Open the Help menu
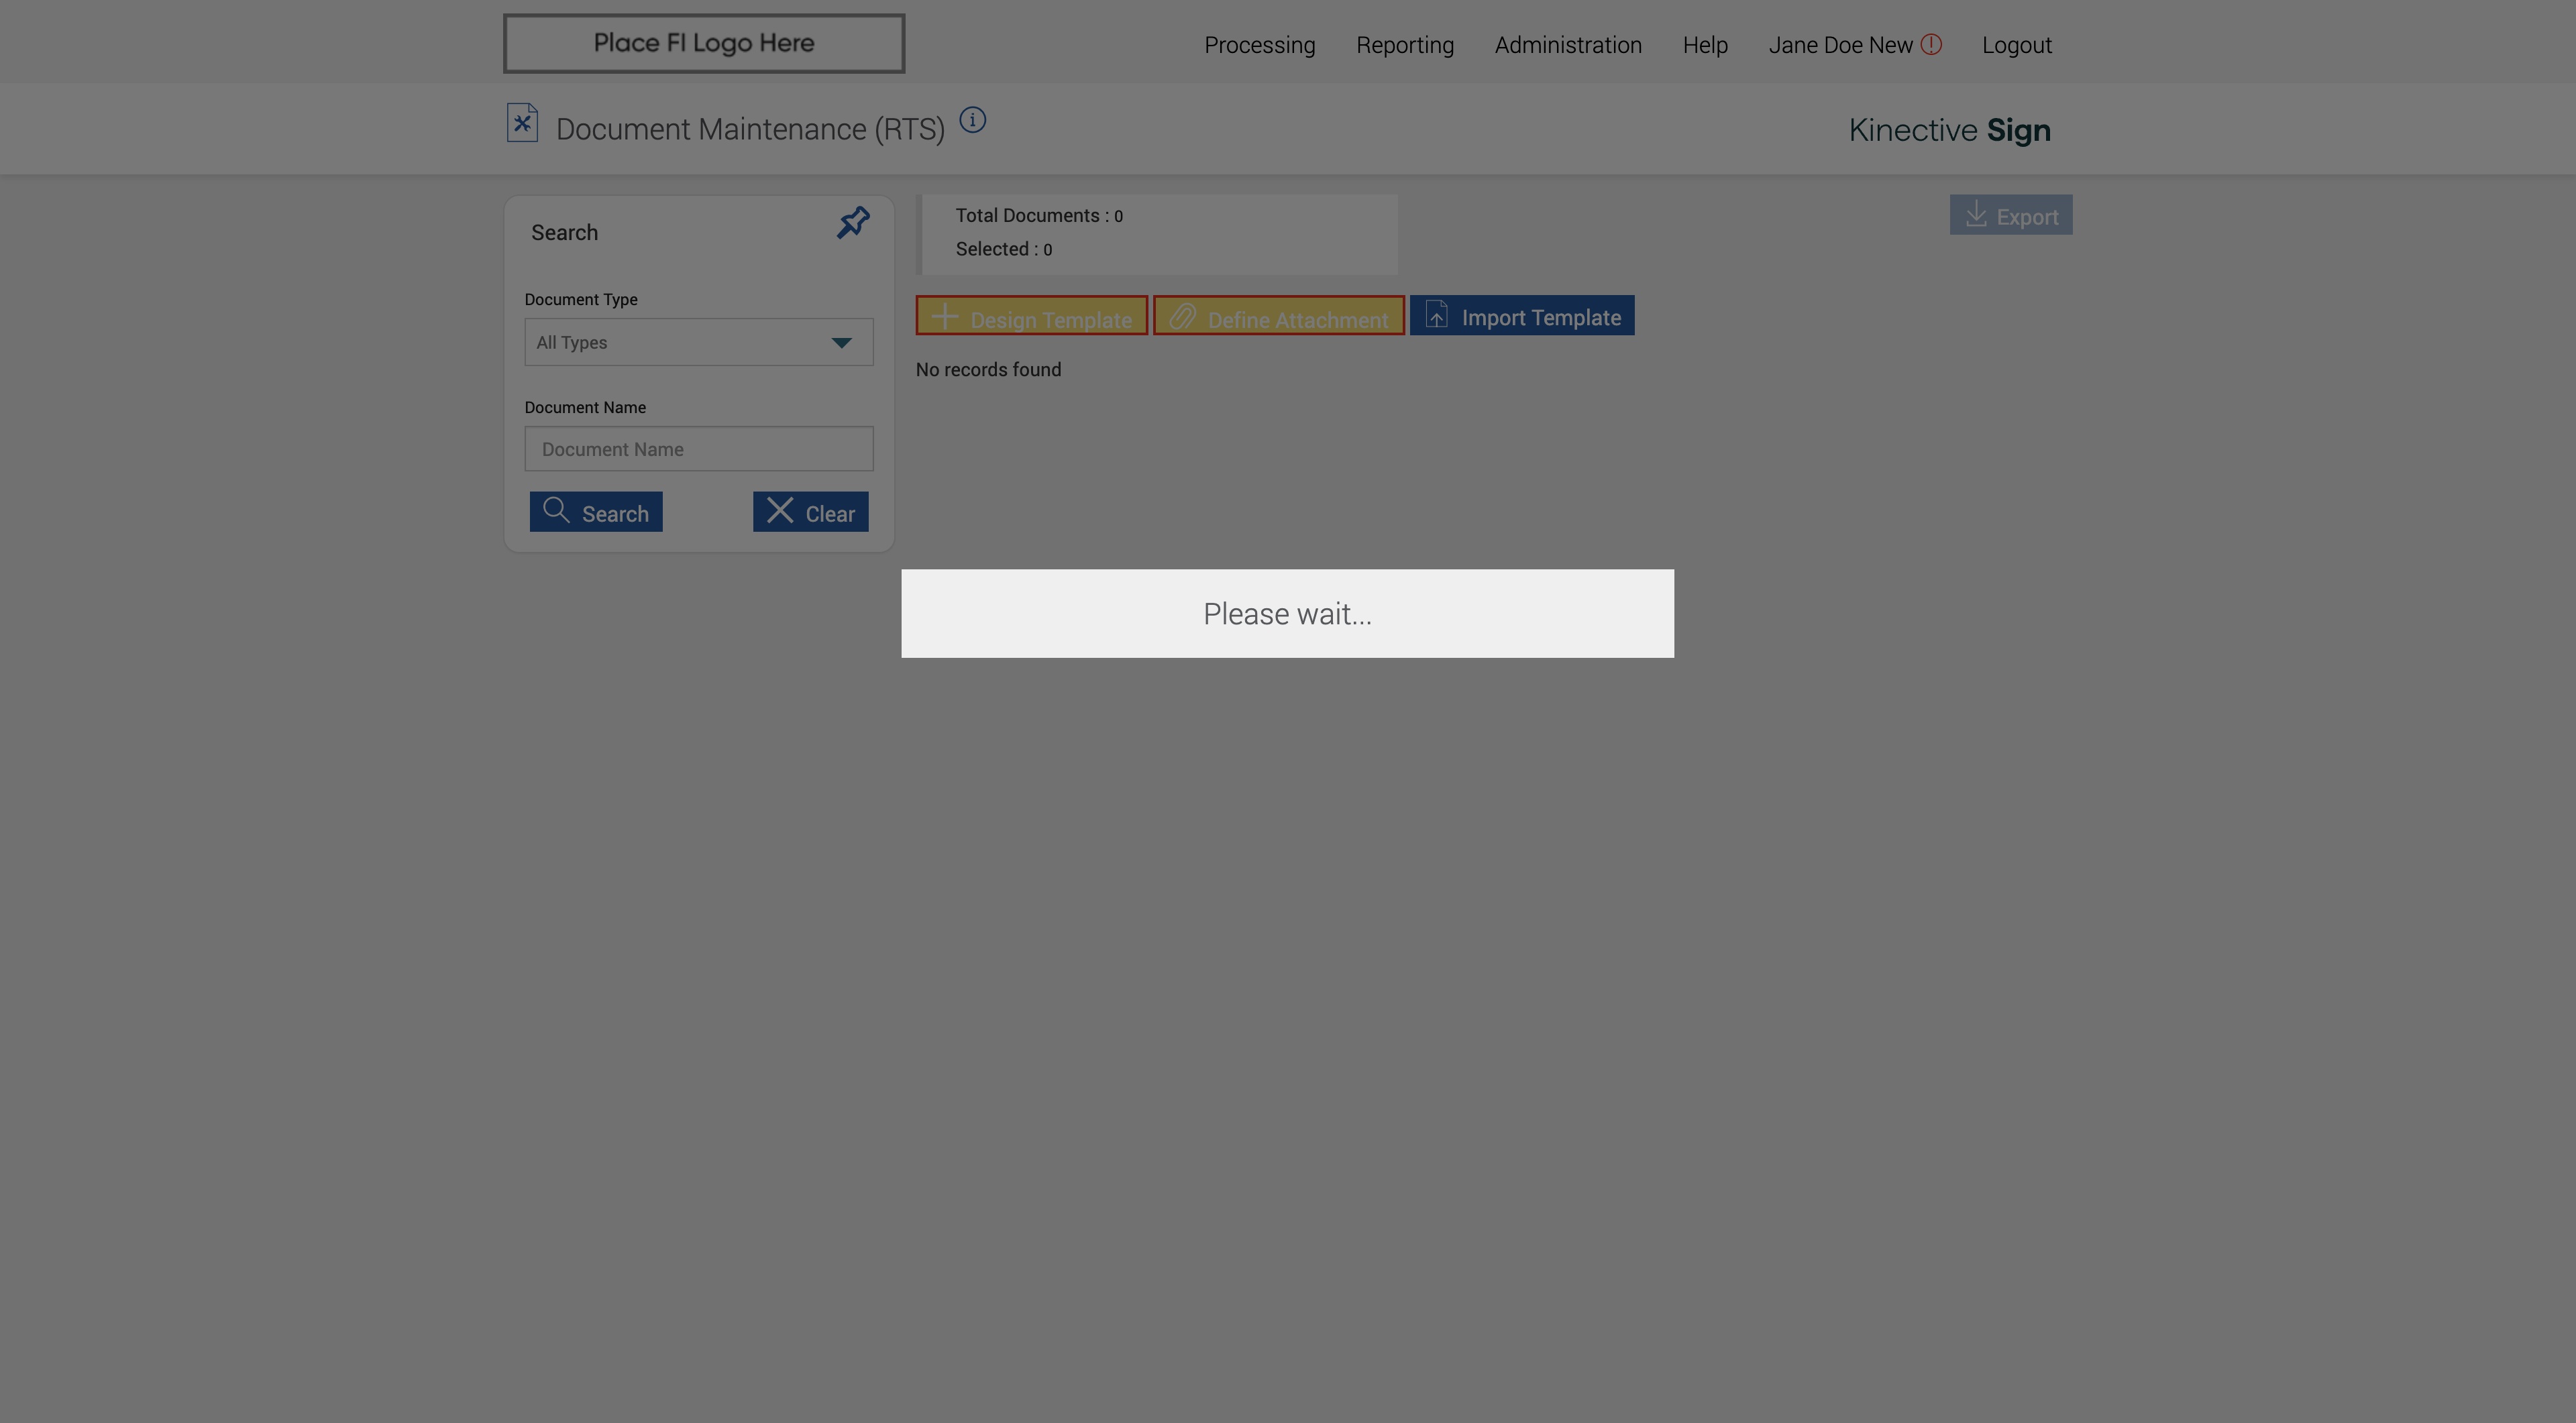 pyautogui.click(x=1704, y=46)
